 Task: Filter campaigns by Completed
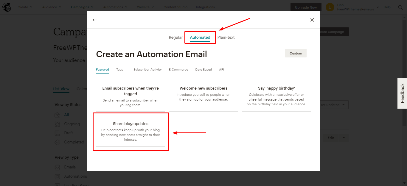point(74,142)
